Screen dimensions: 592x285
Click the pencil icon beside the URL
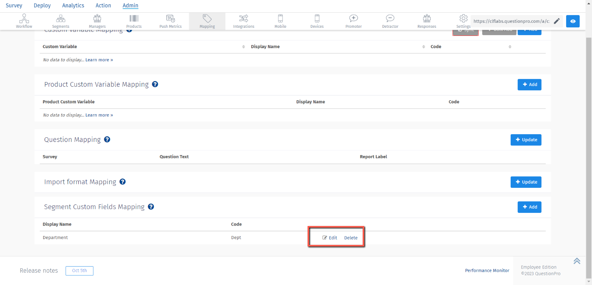pyautogui.click(x=557, y=21)
